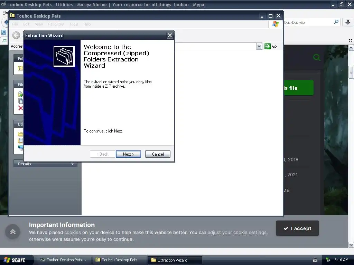The image size is (354, 265).
Task: Click the browser vertical scrollbar thumb
Action: click(x=351, y=72)
